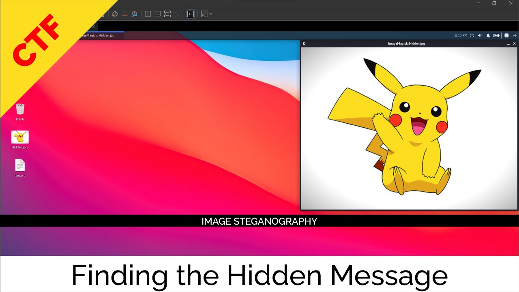The width and height of the screenshot is (519, 292).
Task: Minimize the VMware host window
Action: [x=478, y=3]
